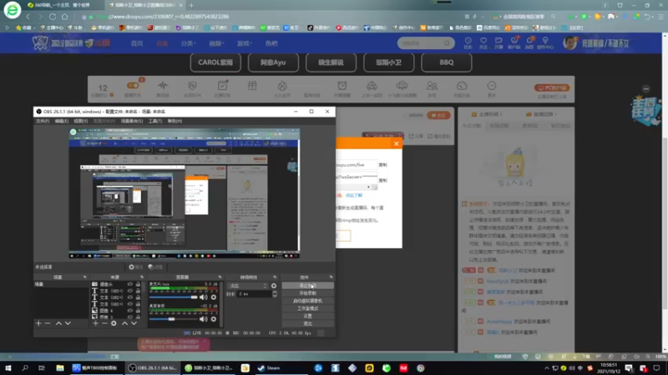668x375 pixels.
Task: Click the CAROL紫雨 streamer button
Action: [x=215, y=62]
